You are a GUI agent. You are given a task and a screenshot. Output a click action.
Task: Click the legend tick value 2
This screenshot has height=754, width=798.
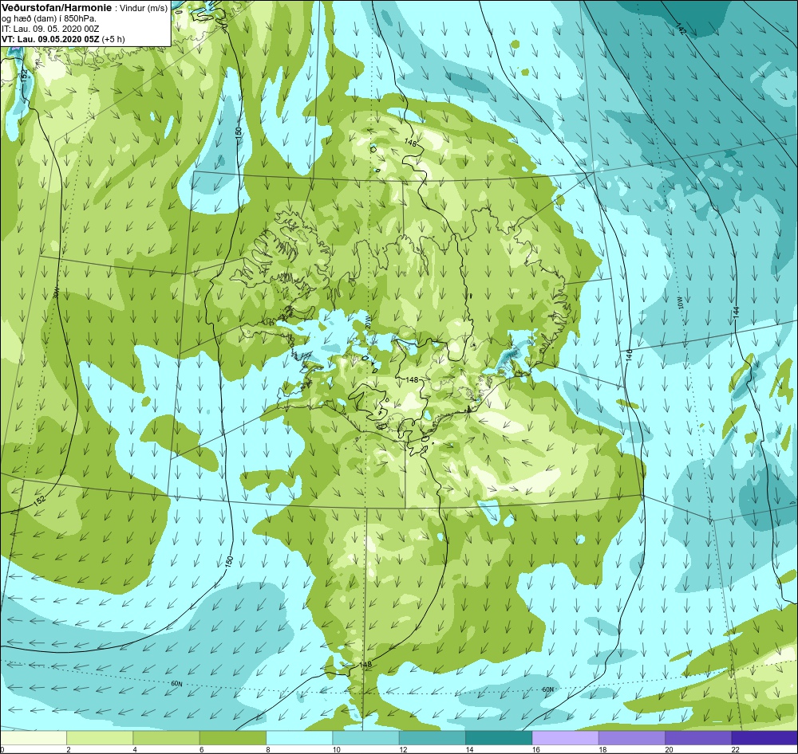tap(68, 749)
